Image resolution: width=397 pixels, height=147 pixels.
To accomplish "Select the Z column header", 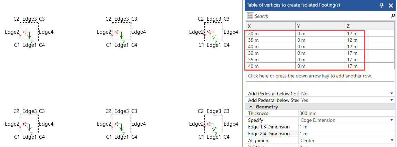I will point(369,26).
